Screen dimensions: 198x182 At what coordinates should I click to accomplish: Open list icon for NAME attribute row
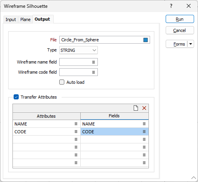click(x=76, y=124)
